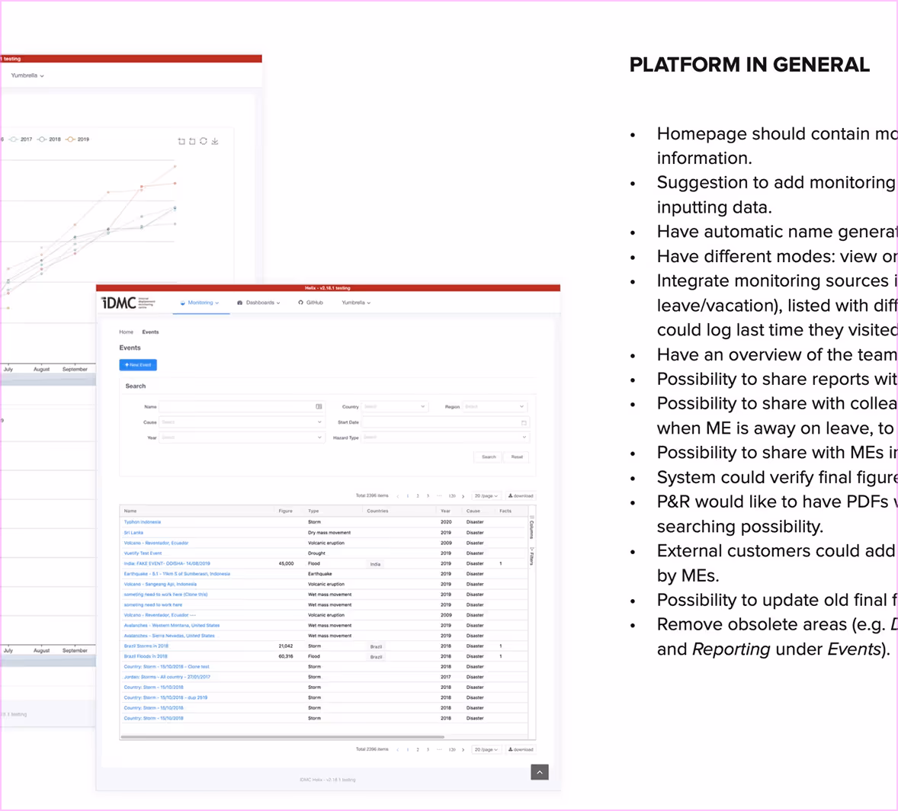Image resolution: width=898 pixels, height=811 pixels.
Task: Click the calendar icon in Start Date field
Action: (524, 423)
